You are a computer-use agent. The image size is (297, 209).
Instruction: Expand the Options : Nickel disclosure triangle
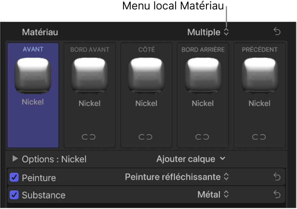coord(15,159)
